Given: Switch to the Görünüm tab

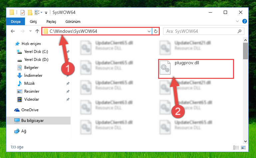Looking at the screenshot, I should [x=73, y=22].
